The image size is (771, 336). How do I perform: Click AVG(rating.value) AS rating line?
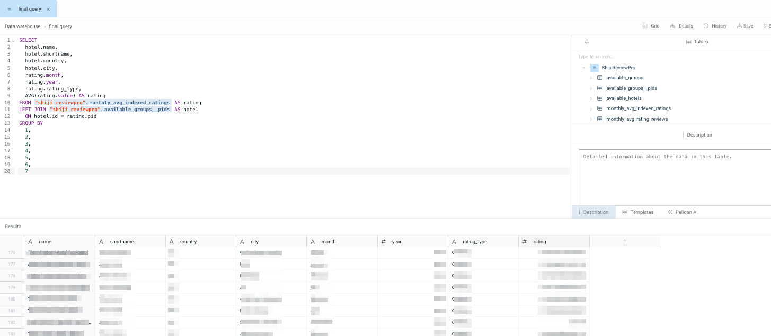65,96
